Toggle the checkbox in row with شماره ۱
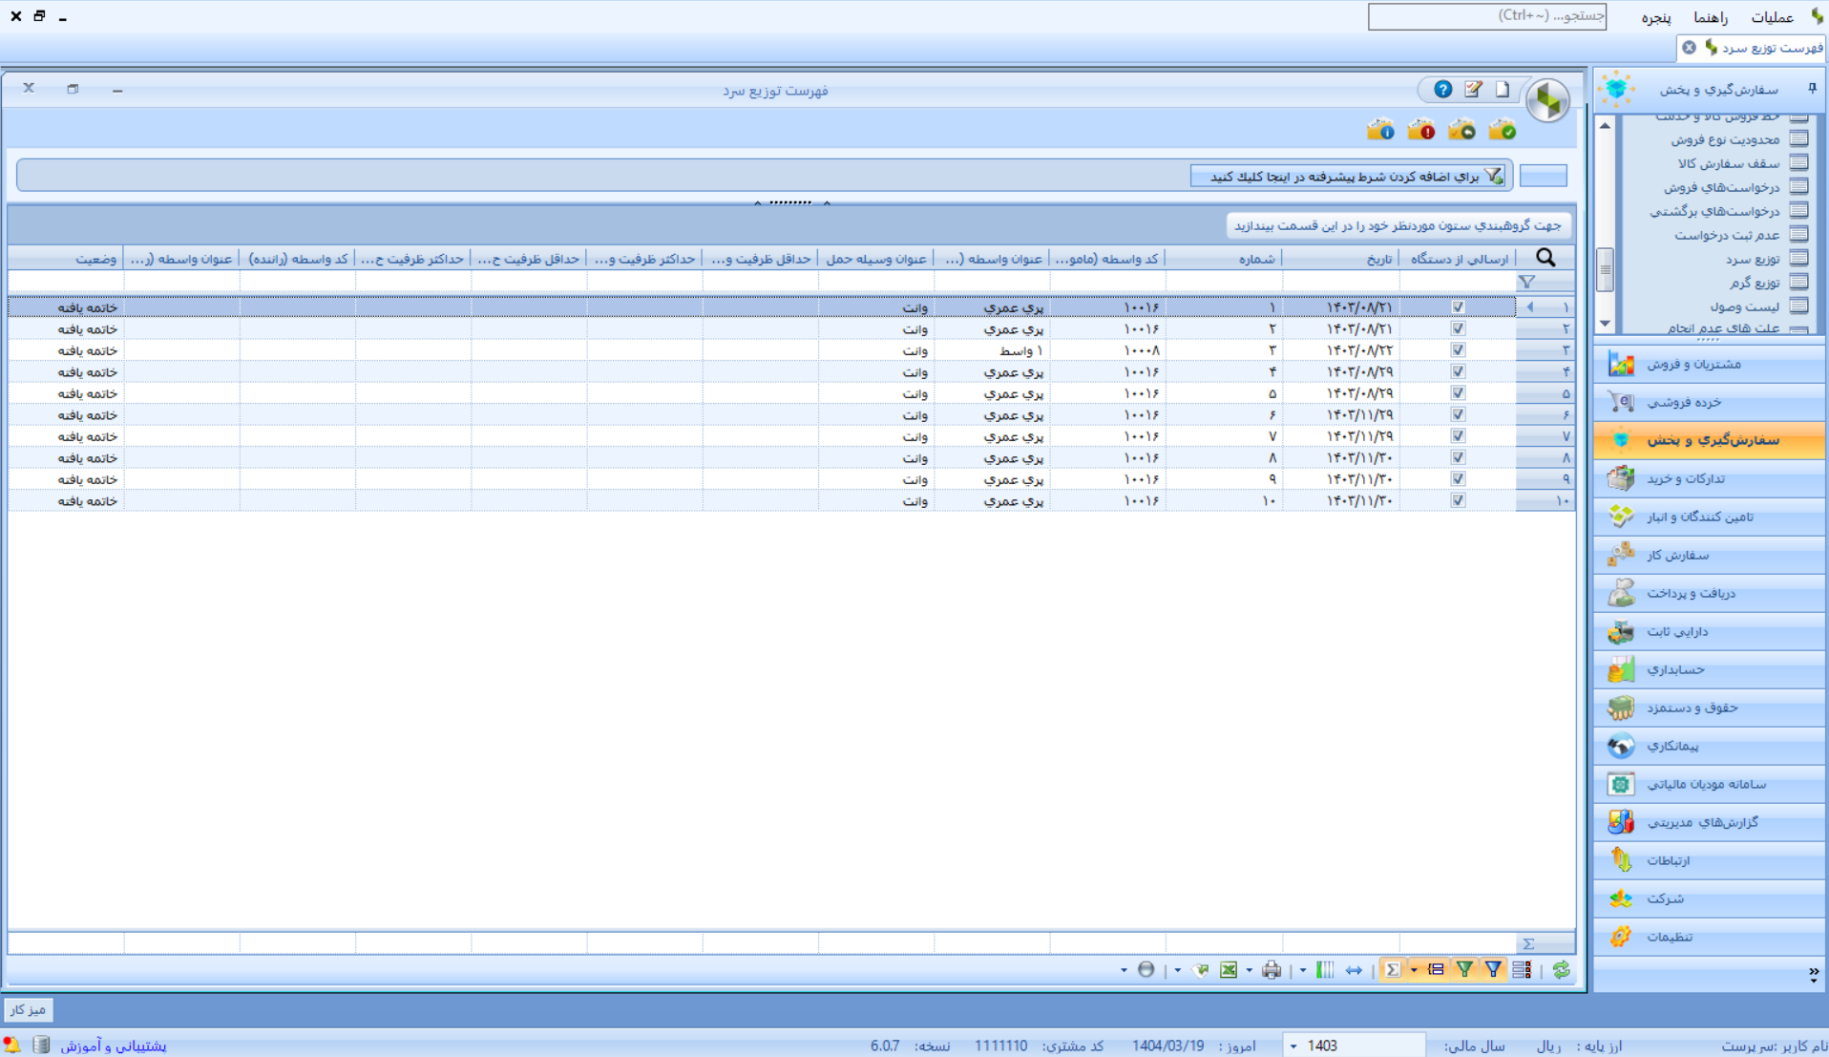Image resolution: width=1829 pixels, height=1057 pixels. 1458,307
